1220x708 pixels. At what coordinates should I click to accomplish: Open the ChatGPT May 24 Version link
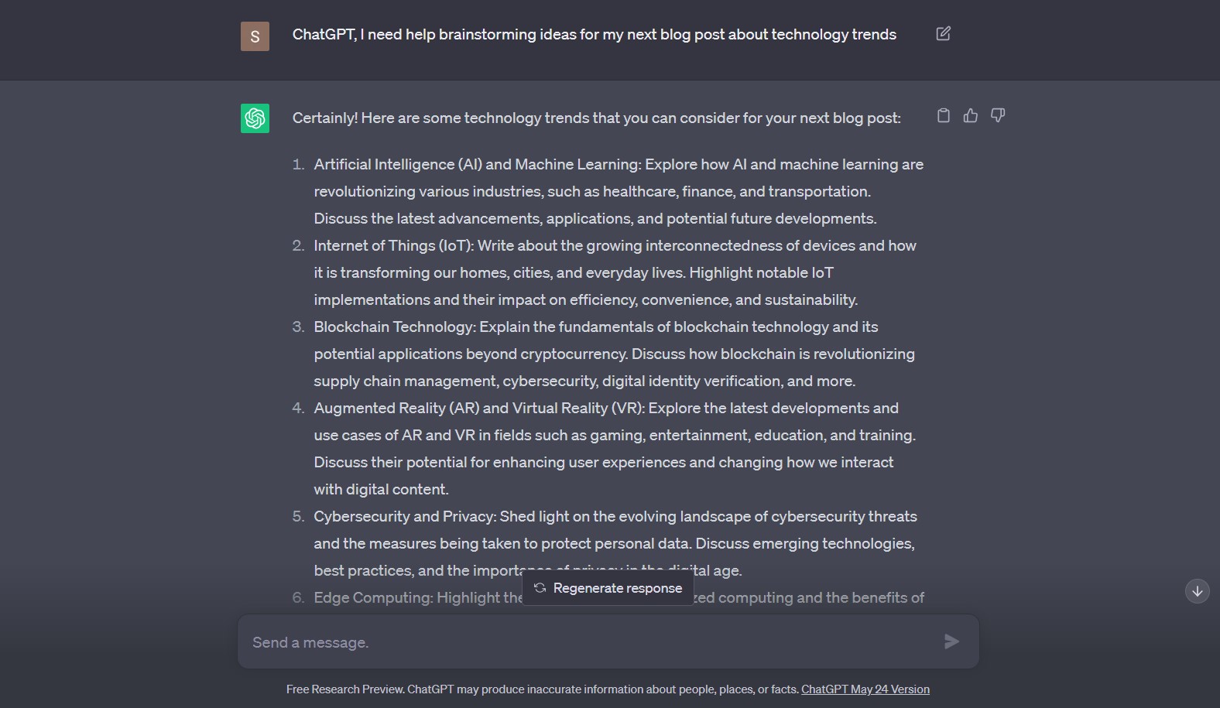pos(865,689)
